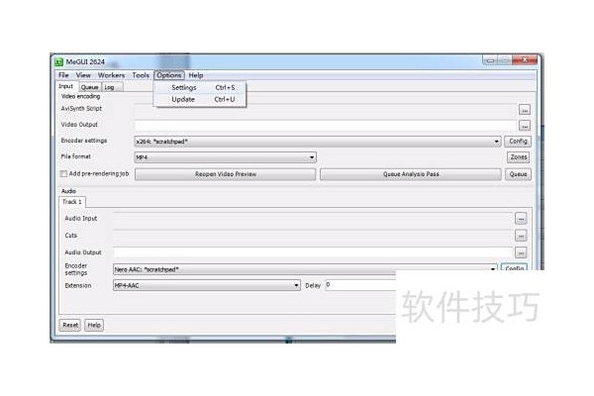Screen dimensions: 594x396
Task: Click the Audio Output text field
Action: (x=313, y=252)
